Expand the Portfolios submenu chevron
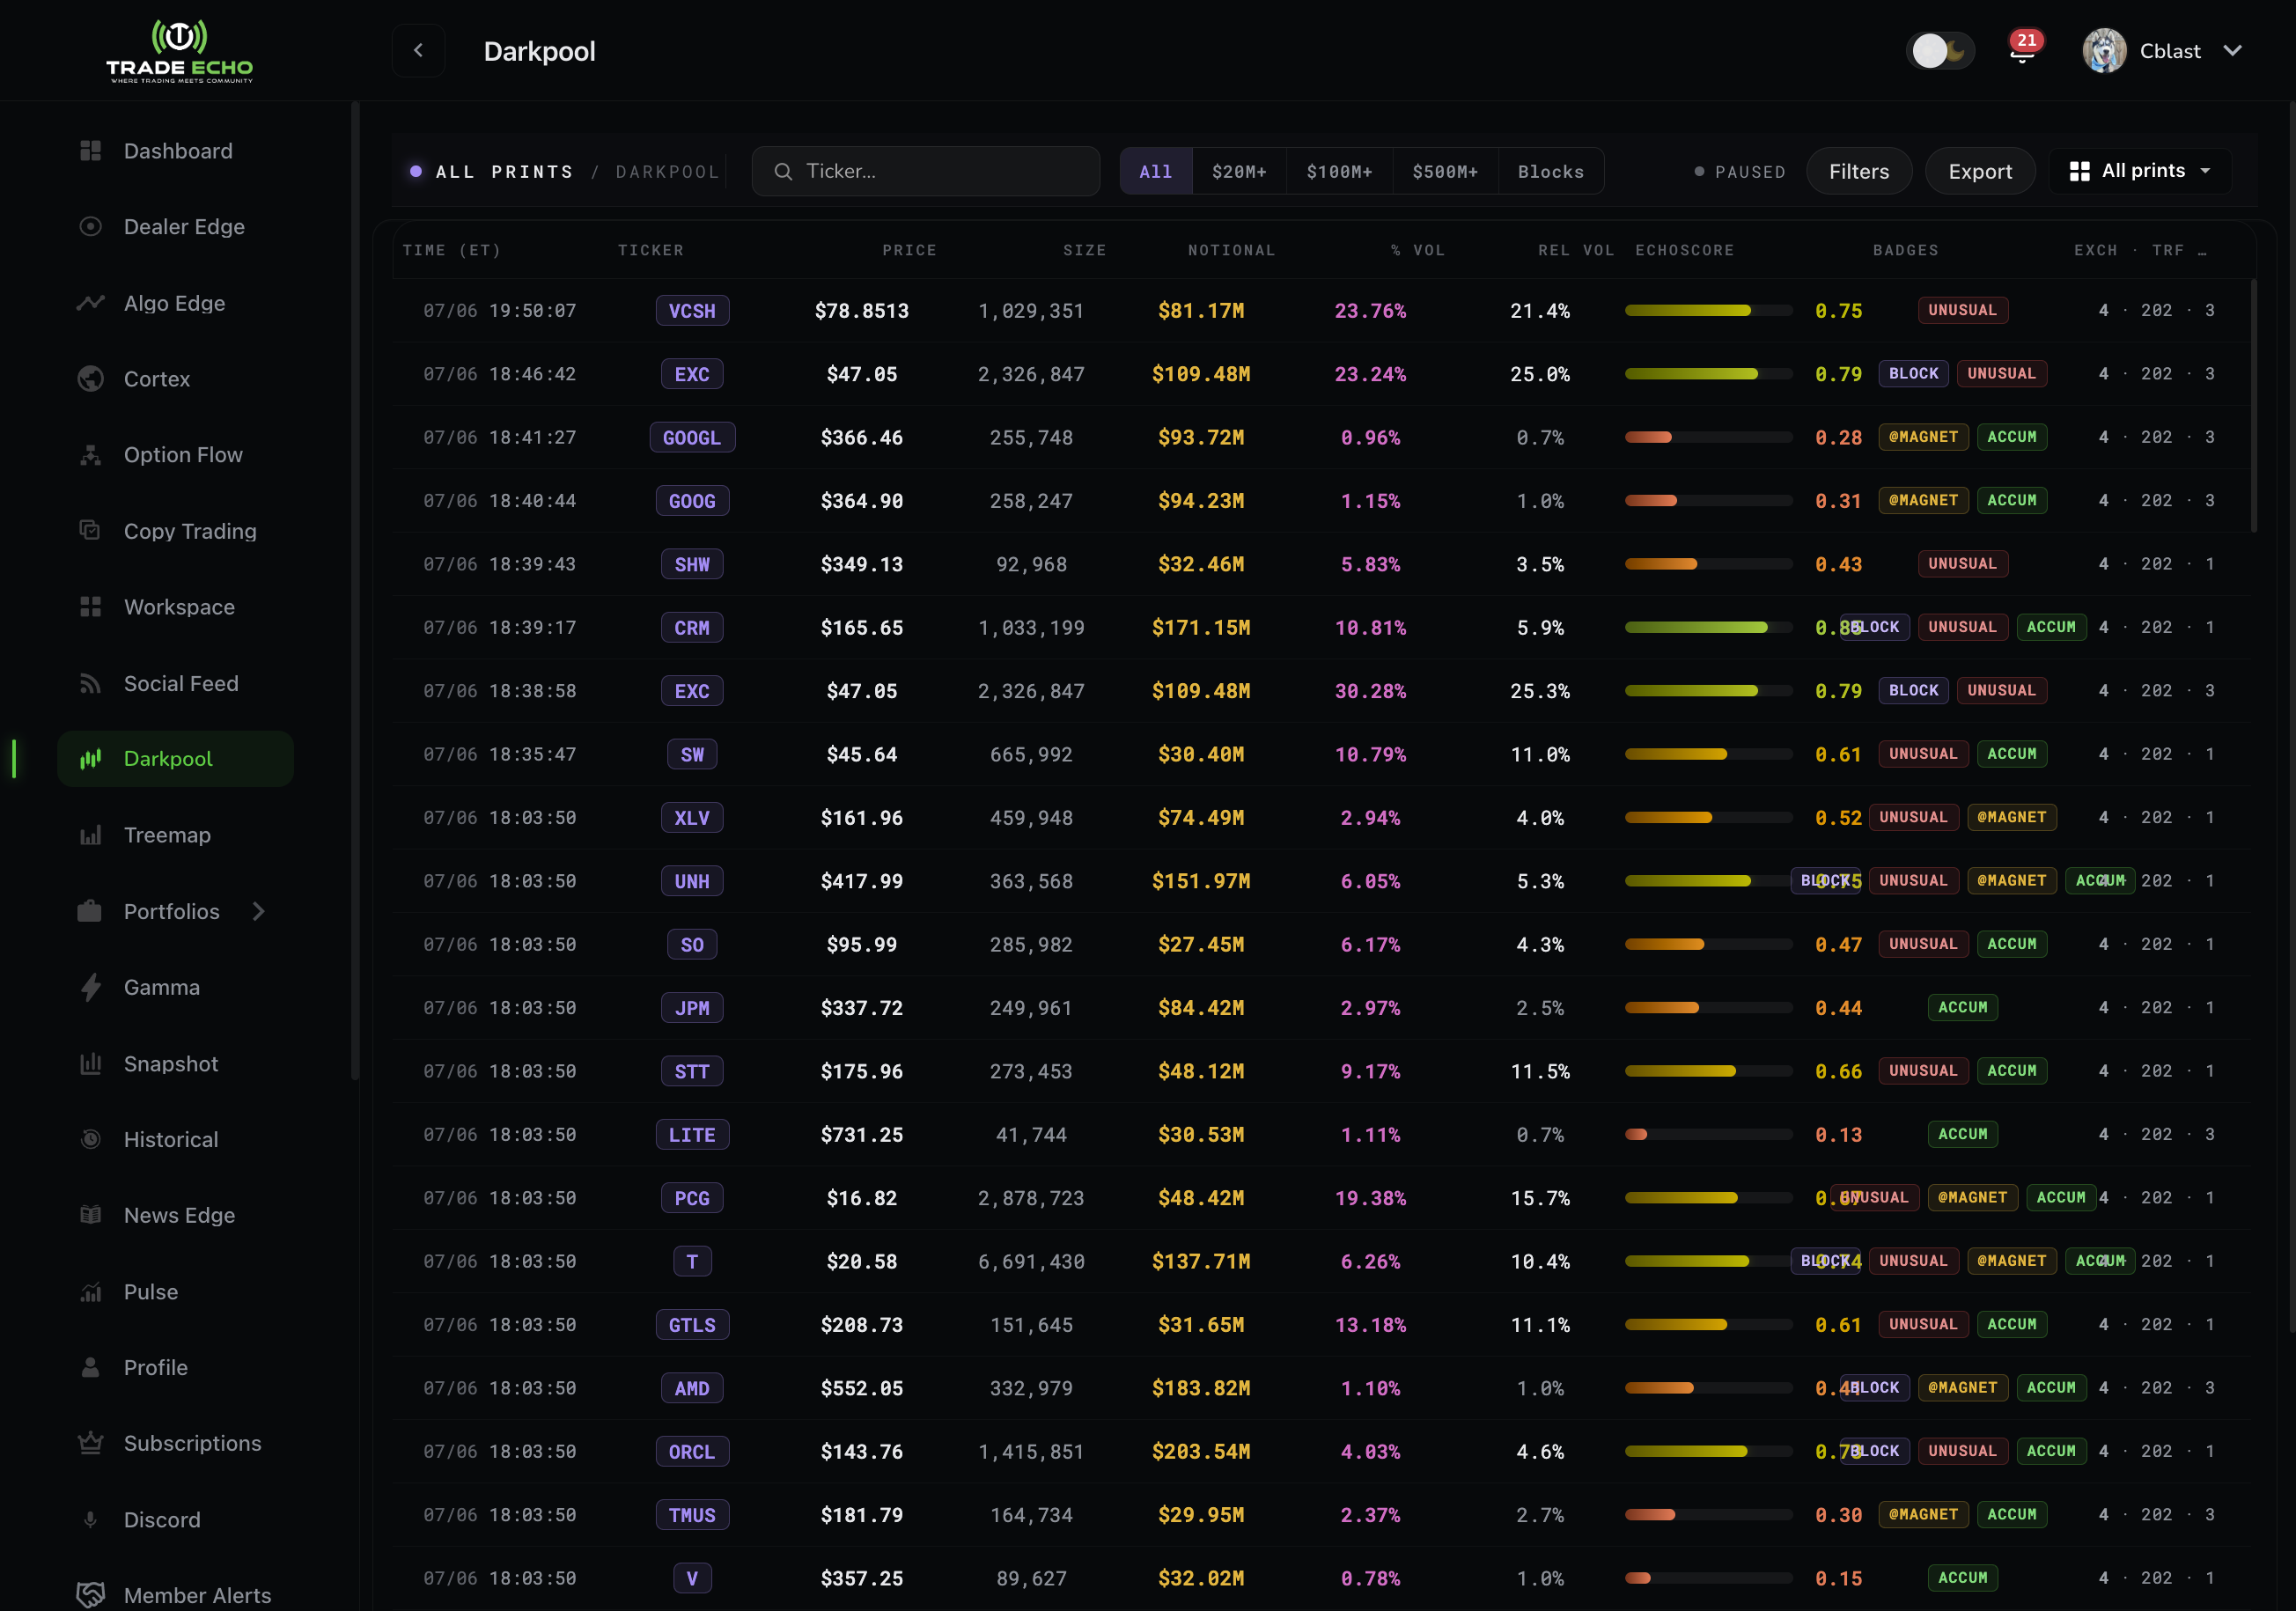This screenshot has height=1611, width=2296. click(259, 911)
